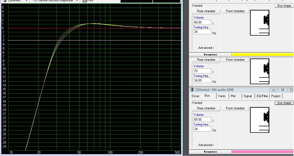Viewport: 294px width, 156px height.
Task: Click the box diagram in the 65-liter window
Action: pyautogui.click(x=260, y=120)
